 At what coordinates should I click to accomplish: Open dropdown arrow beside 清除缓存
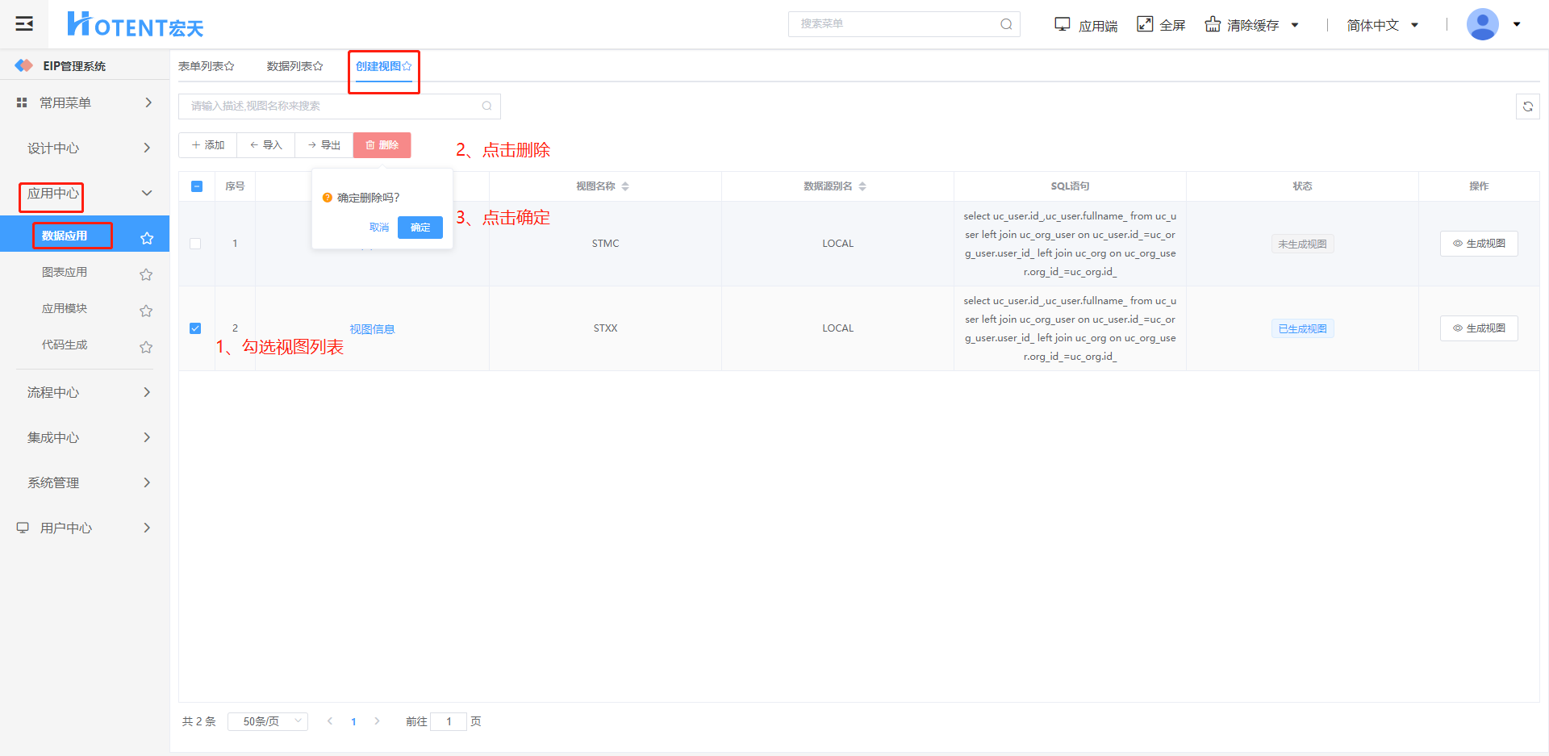coord(1295,25)
